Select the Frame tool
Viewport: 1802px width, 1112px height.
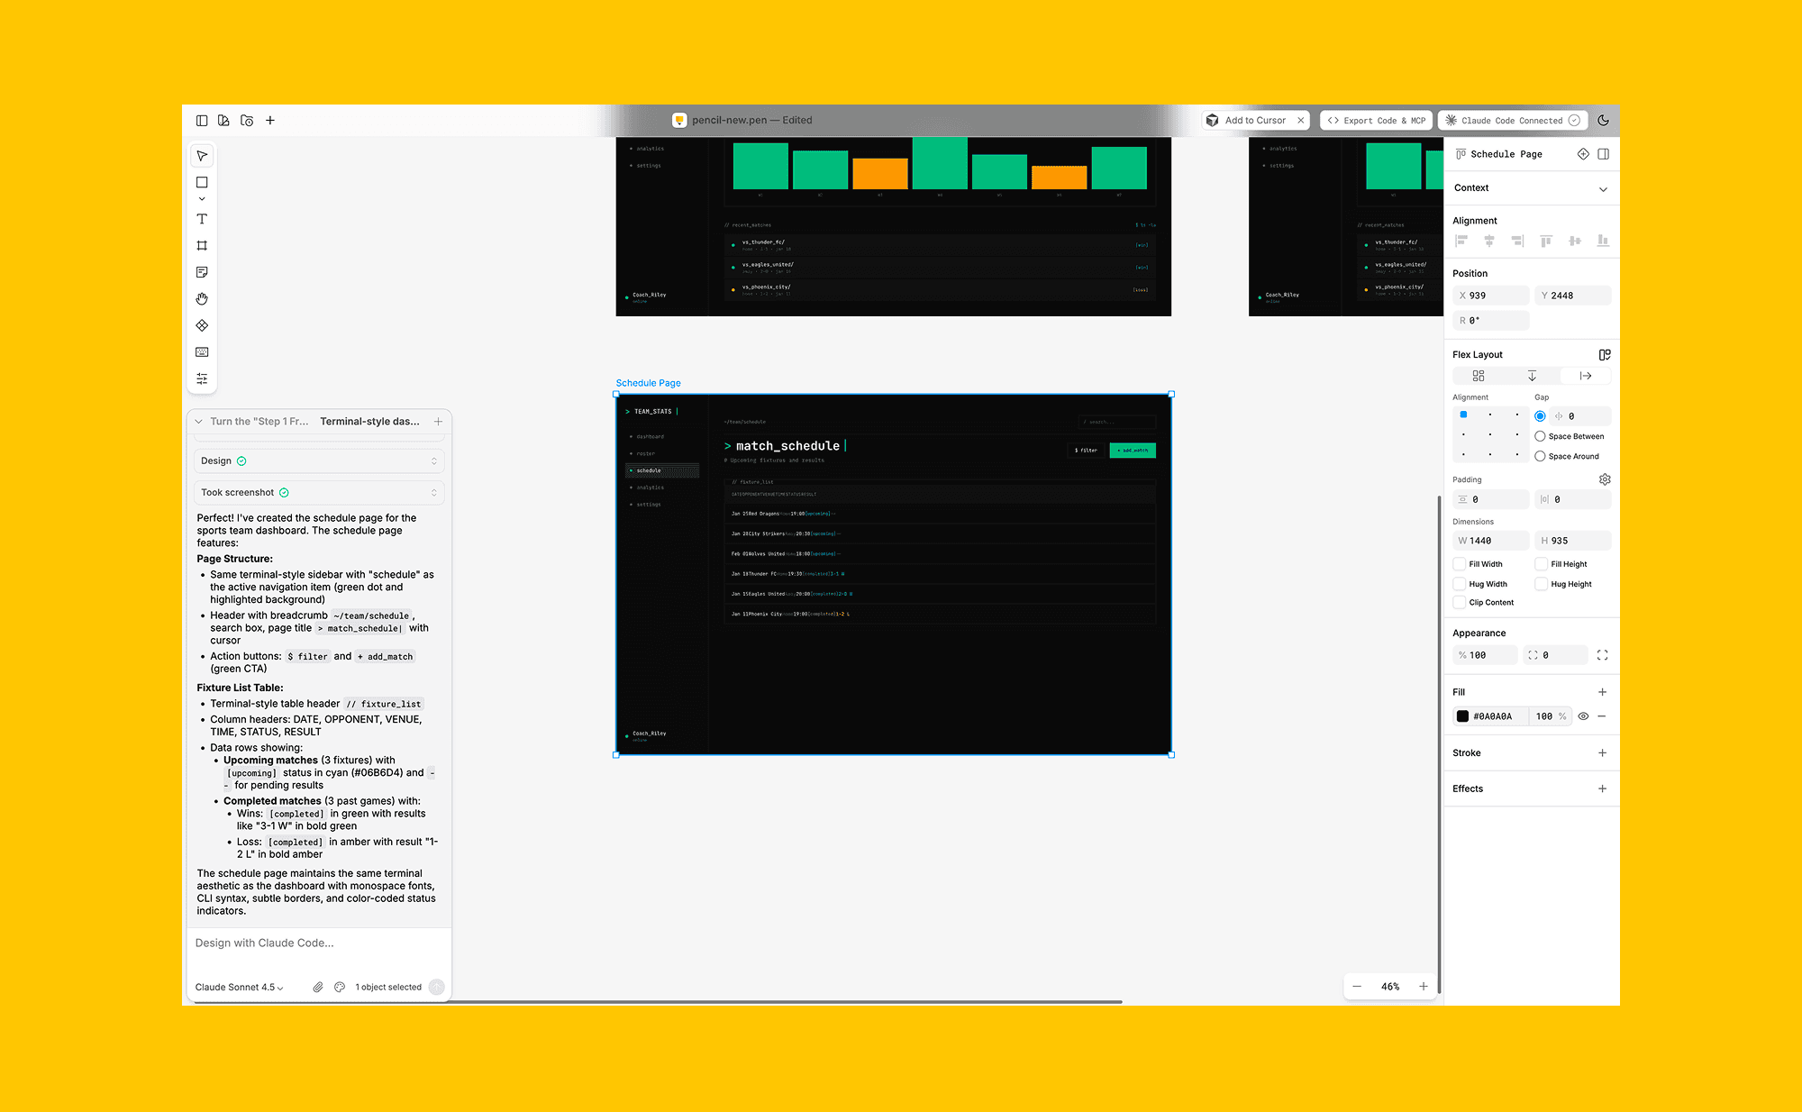(x=202, y=246)
